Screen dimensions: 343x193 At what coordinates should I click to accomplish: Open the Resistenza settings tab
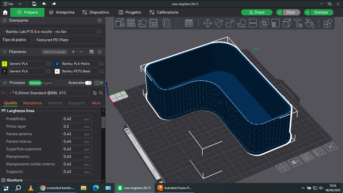pos(32,103)
